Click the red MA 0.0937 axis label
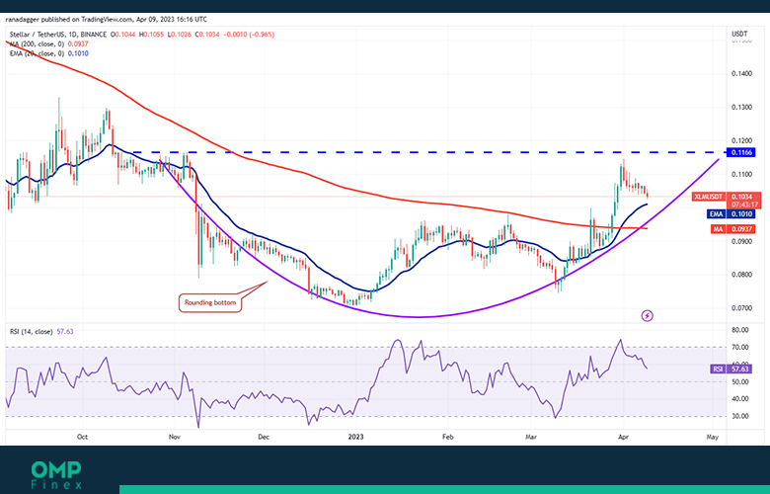The image size is (770, 494). 733,229
